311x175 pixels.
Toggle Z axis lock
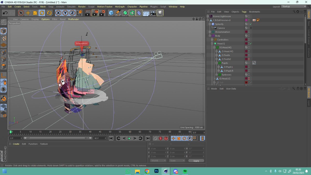click(72, 13)
